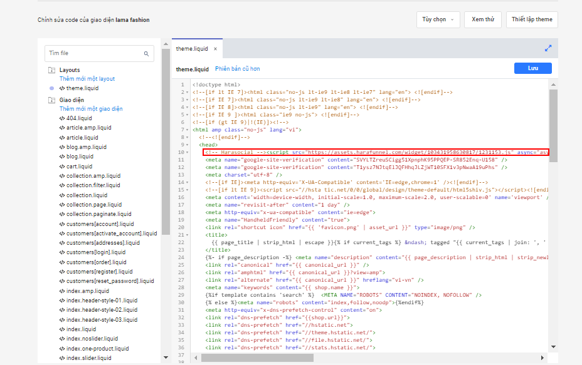The image size is (582, 365).
Task: Click the Lưu save button
Action: tap(532, 69)
